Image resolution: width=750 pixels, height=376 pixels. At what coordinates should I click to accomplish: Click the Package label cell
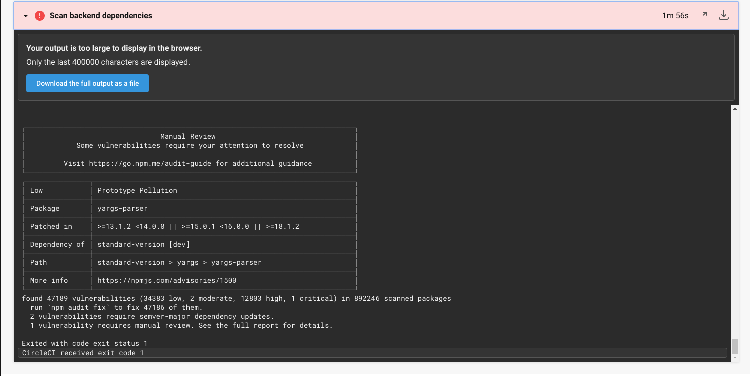click(45, 208)
